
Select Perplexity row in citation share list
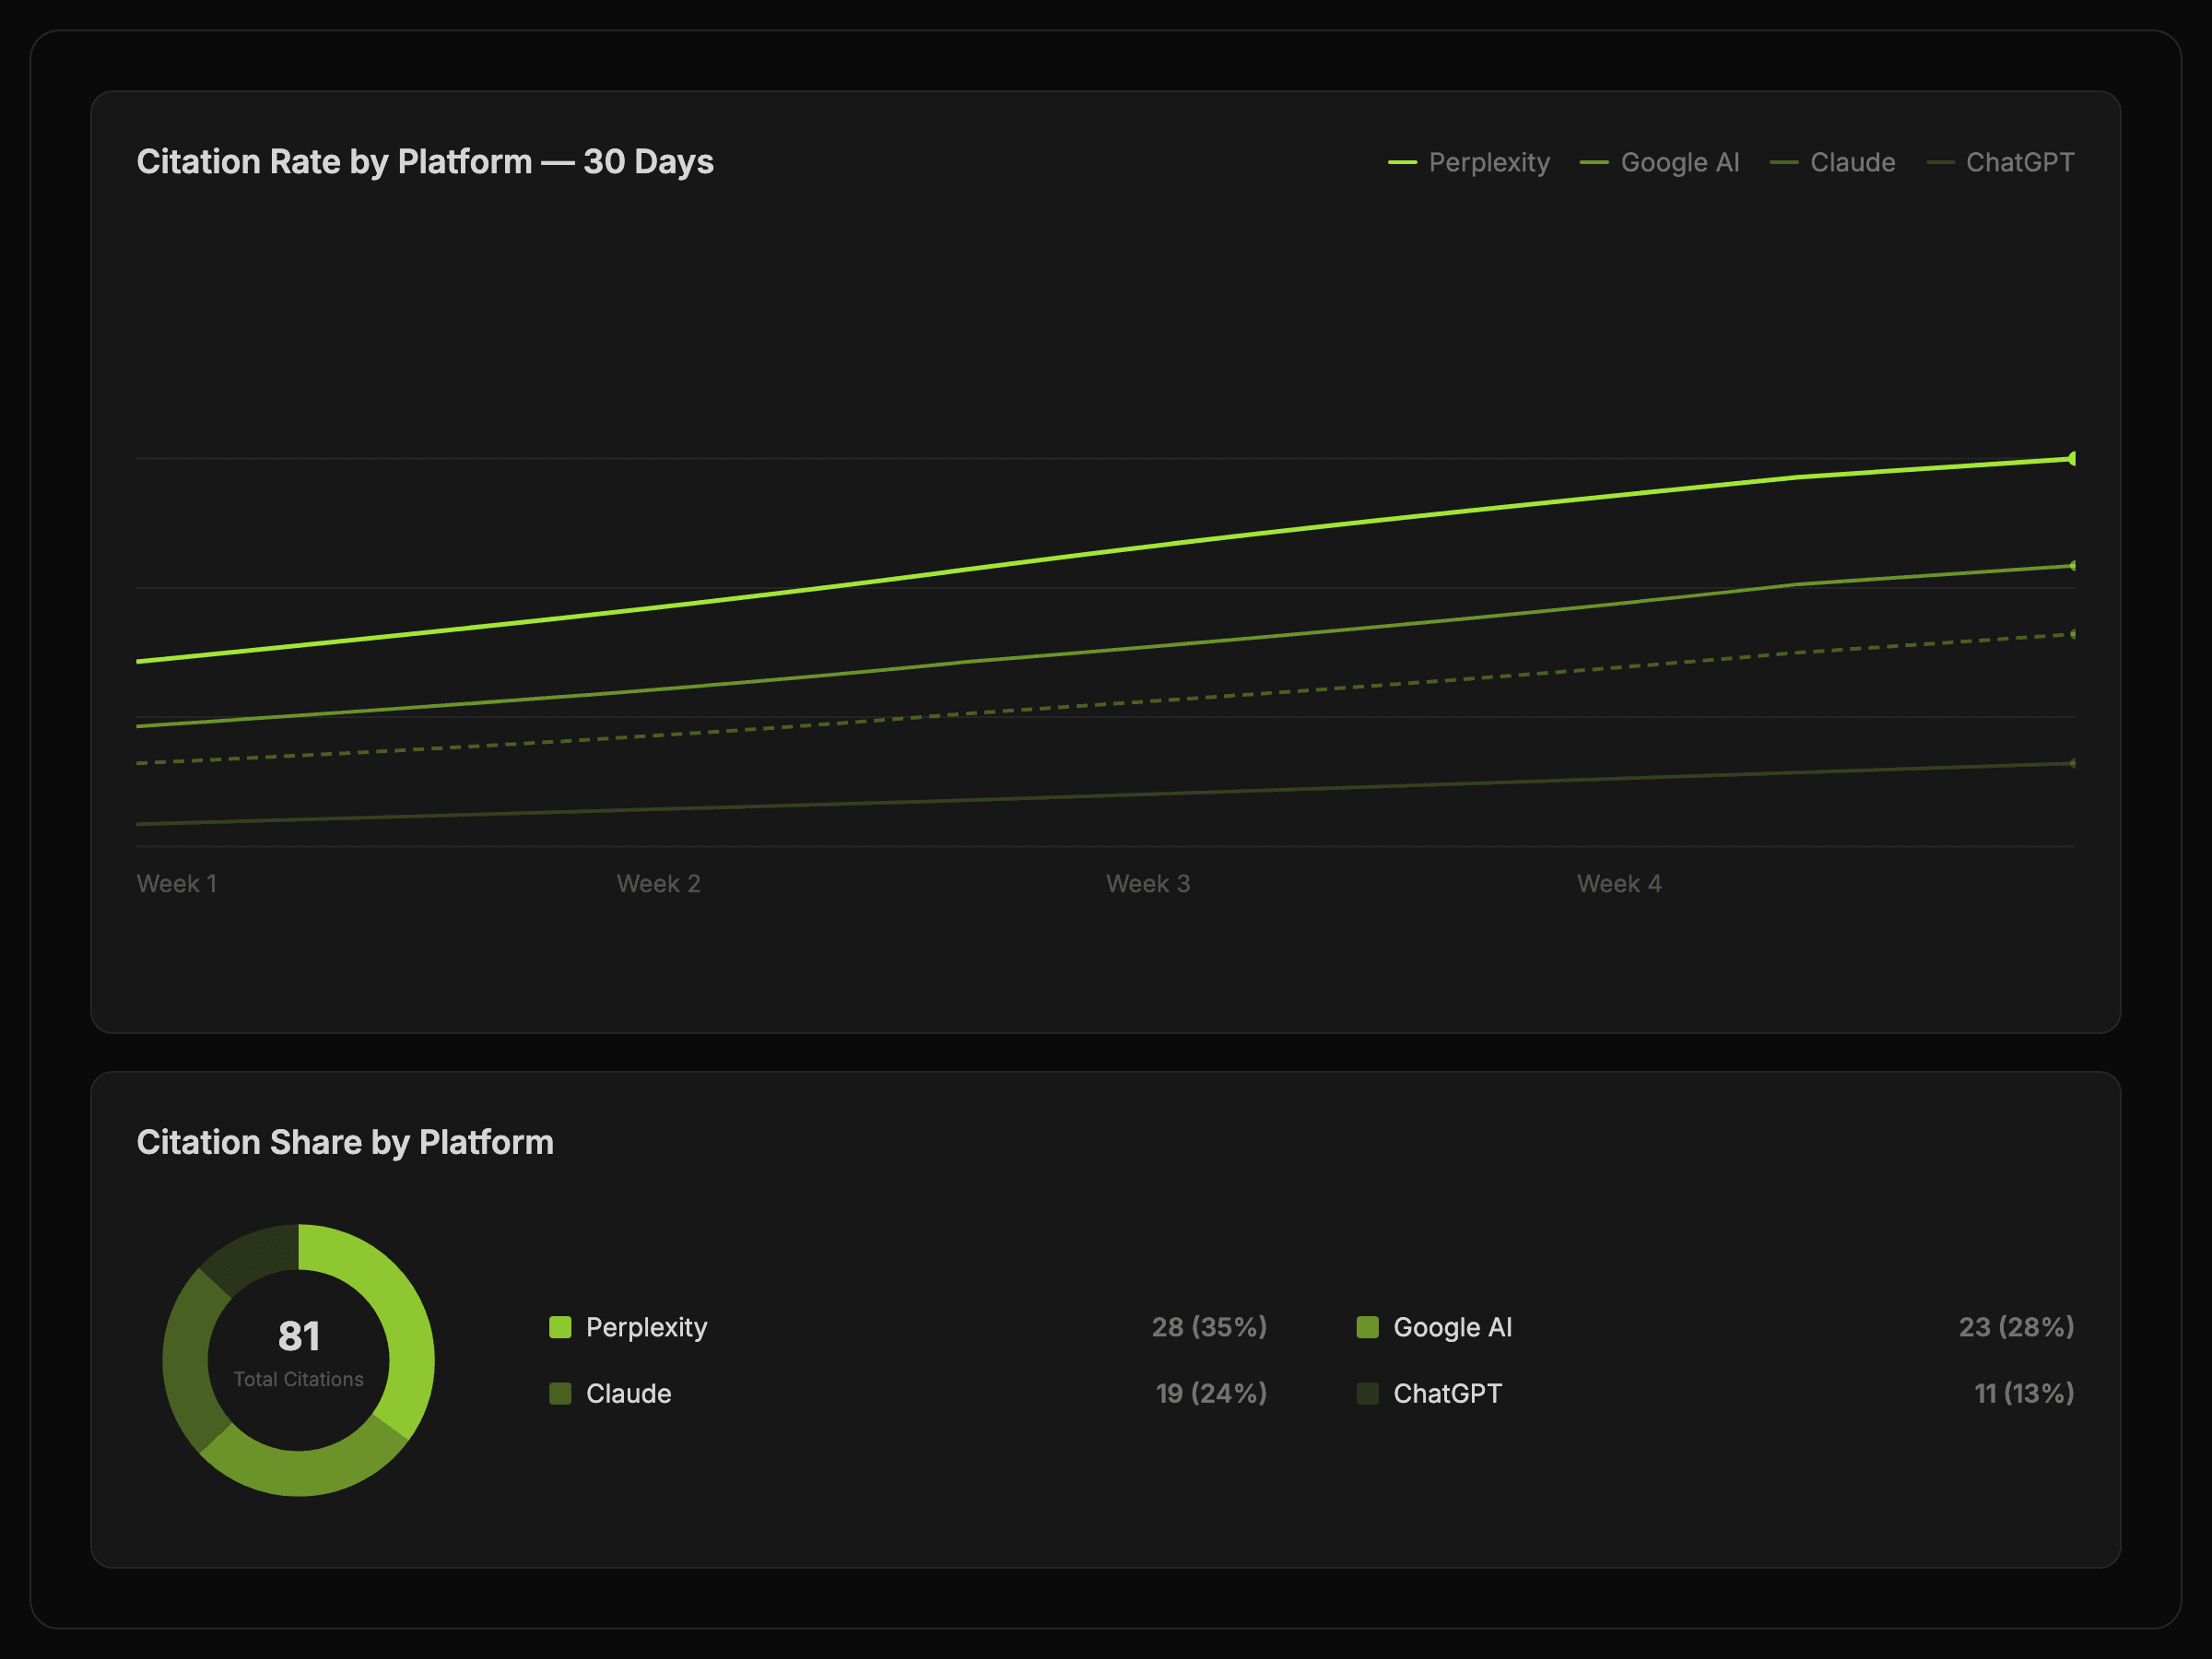tap(646, 1327)
